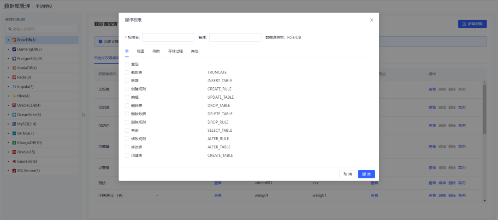
Task: Close the 操作权限 dialog with X icon
Action: [372, 20]
